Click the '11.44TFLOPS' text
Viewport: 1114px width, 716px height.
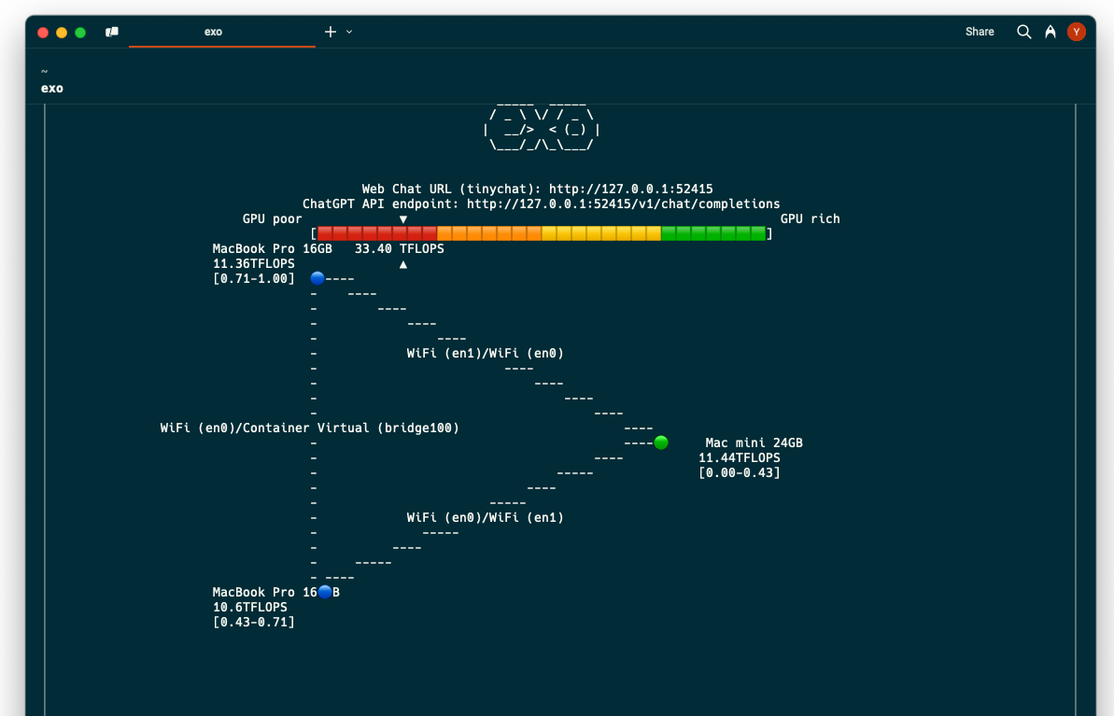(739, 457)
